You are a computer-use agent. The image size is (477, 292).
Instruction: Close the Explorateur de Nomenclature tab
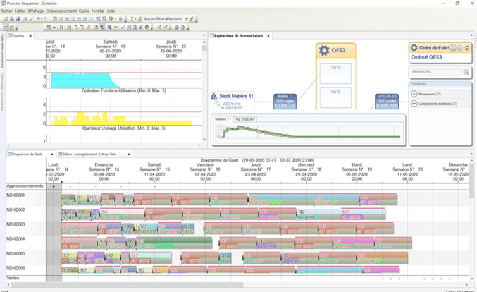point(268,35)
